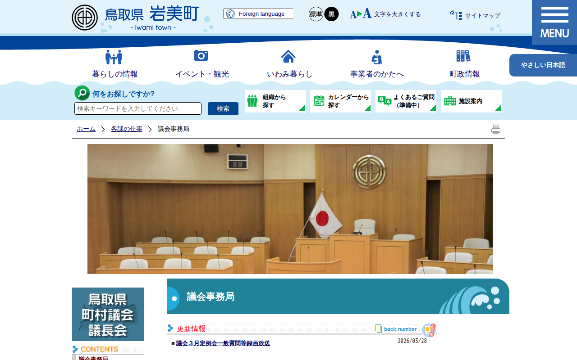Click the green search magnifier icon
Image resolution: width=577 pixels, height=360 pixels.
tap(82, 93)
